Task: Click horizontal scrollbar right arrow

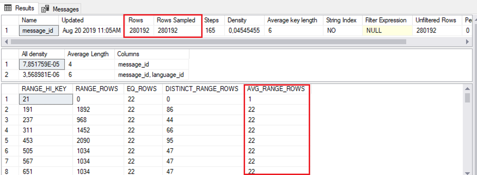Action: tap(468, 42)
